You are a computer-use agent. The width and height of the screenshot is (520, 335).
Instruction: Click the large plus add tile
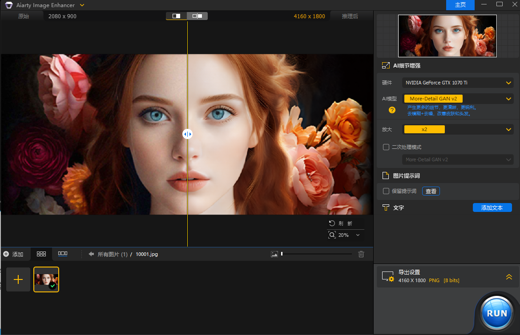click(18, 279)
